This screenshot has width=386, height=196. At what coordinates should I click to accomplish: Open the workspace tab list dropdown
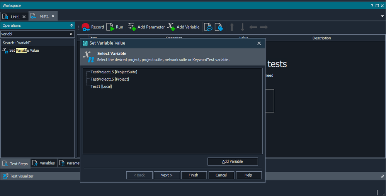pos(382,17)
